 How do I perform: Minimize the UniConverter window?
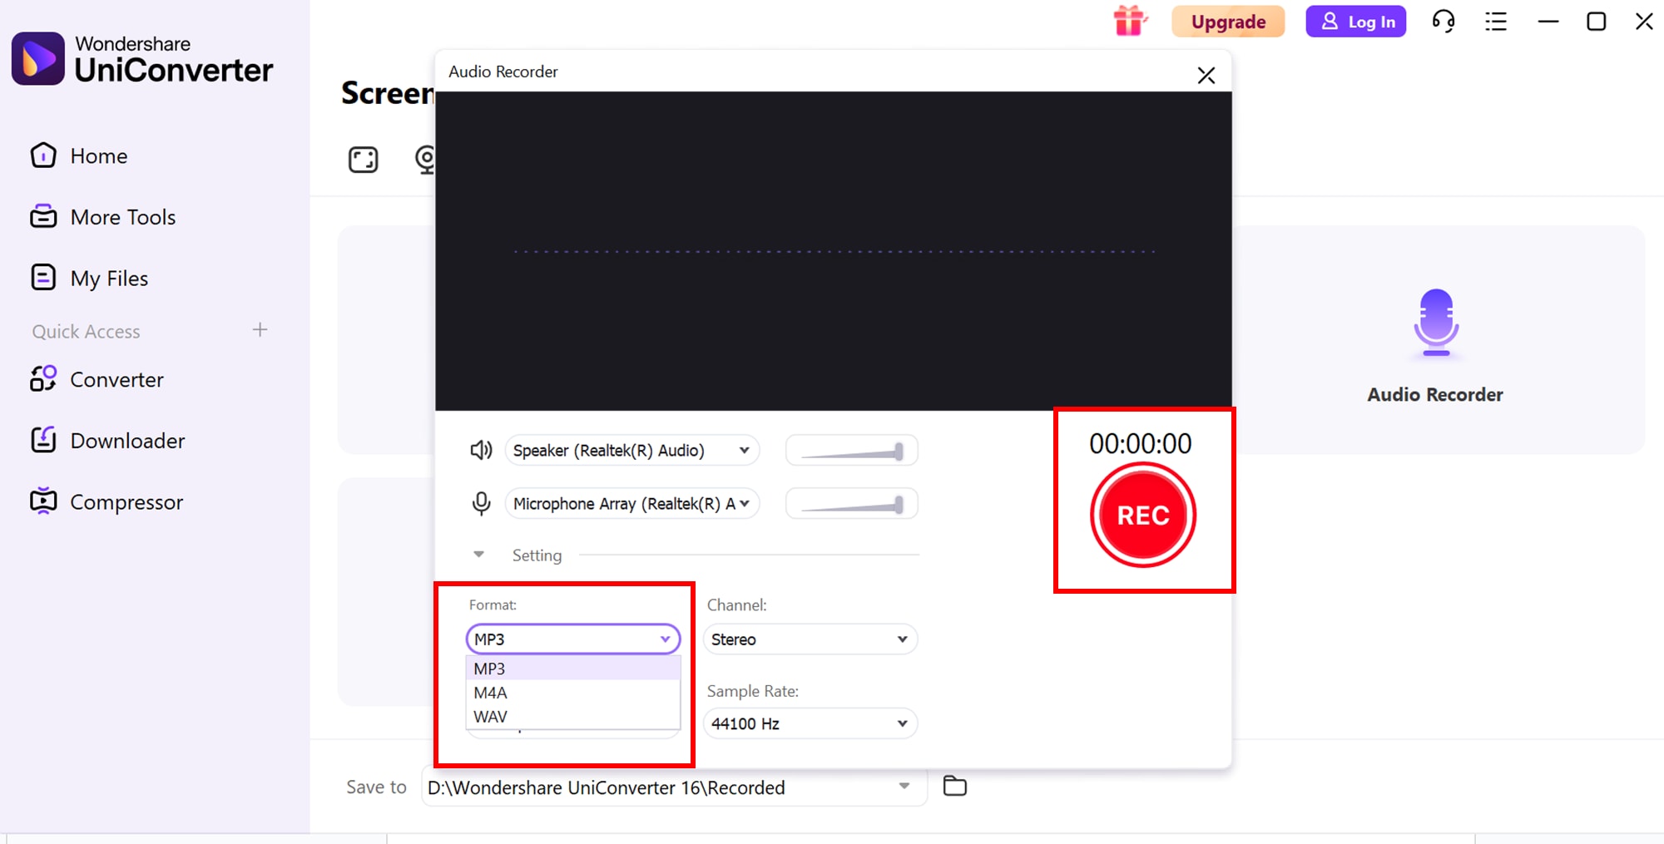tap(1548, 22)
